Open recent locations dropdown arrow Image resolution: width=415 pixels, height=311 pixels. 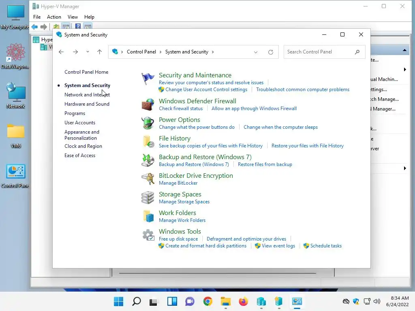[88, 52]
